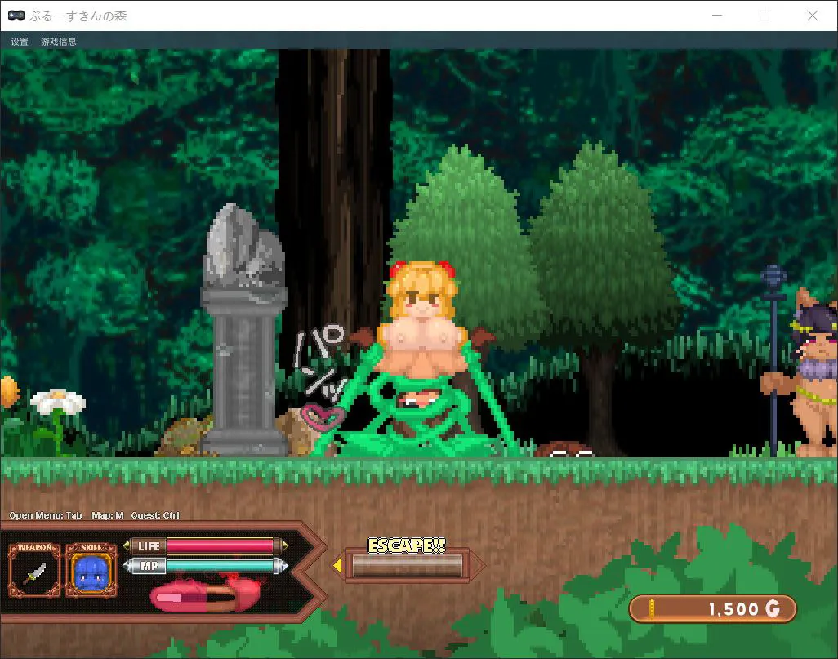Click the dagger icon in WEAPON slot

tap(35, 572)
